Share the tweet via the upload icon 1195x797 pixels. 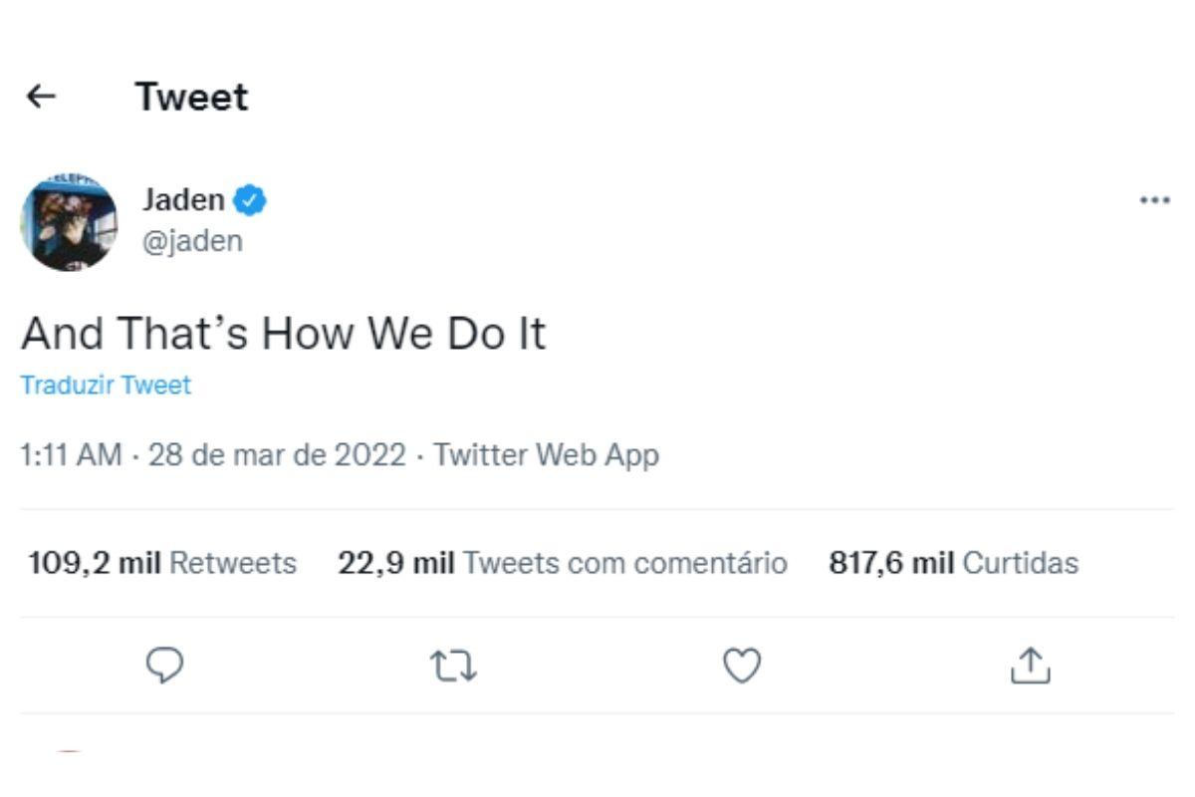(x=1030, y=665)
